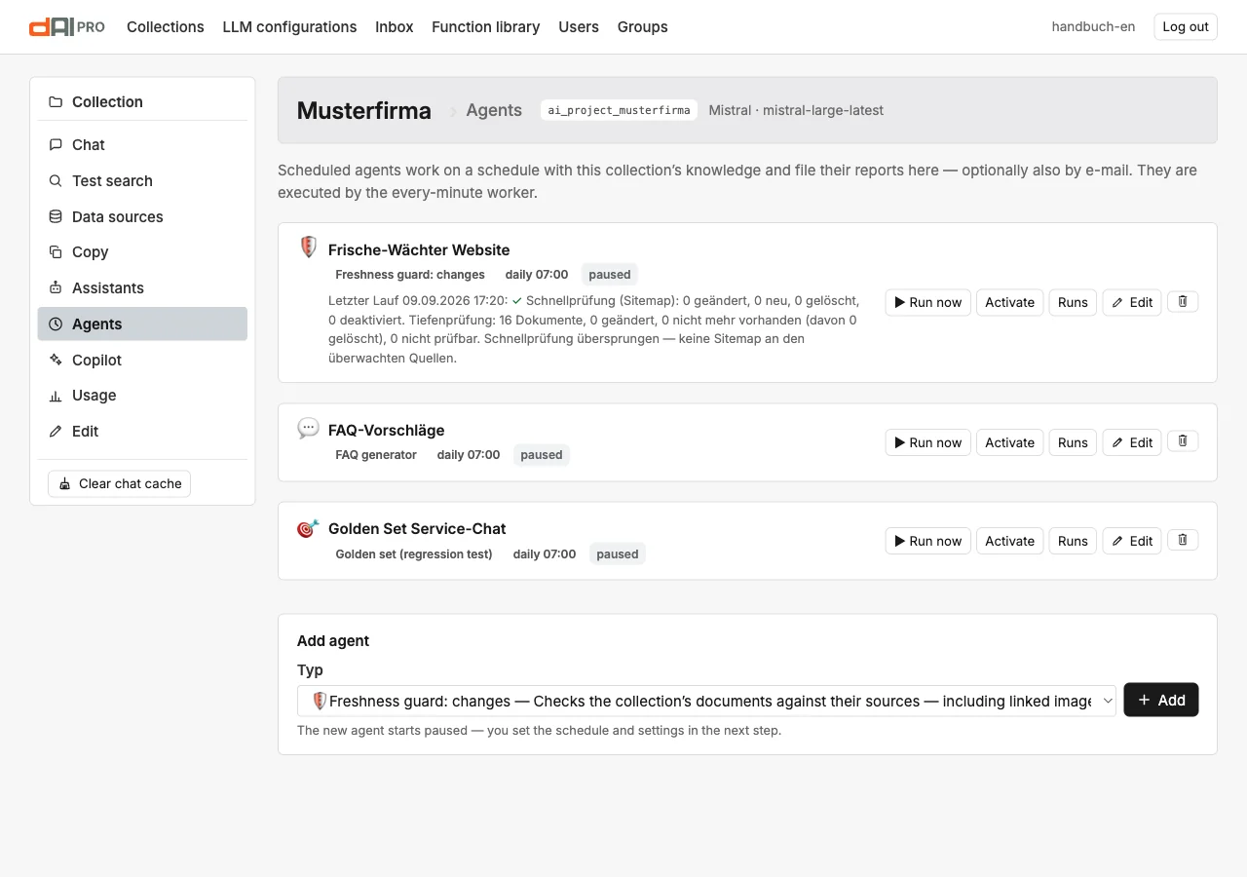Edit the Frische-Wächter Website agent

[1132, 302]
